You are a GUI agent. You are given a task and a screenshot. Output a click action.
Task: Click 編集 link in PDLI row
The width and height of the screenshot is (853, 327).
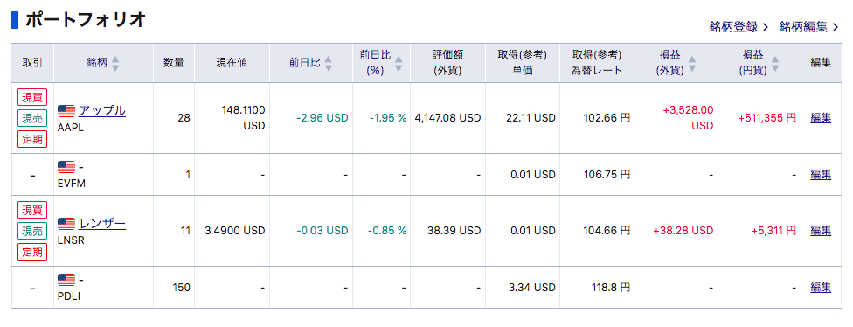tap(821, 288)
